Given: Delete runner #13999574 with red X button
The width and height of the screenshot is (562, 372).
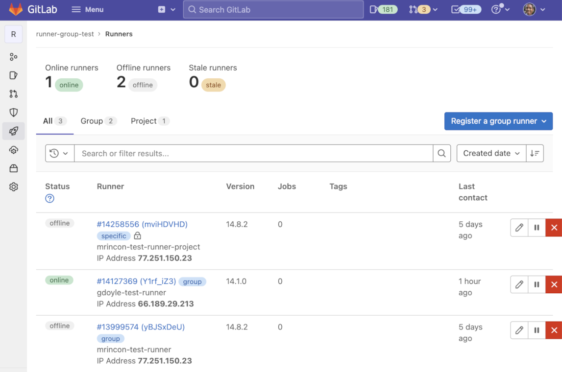Looking at the screenshot, I should point(554,330).
